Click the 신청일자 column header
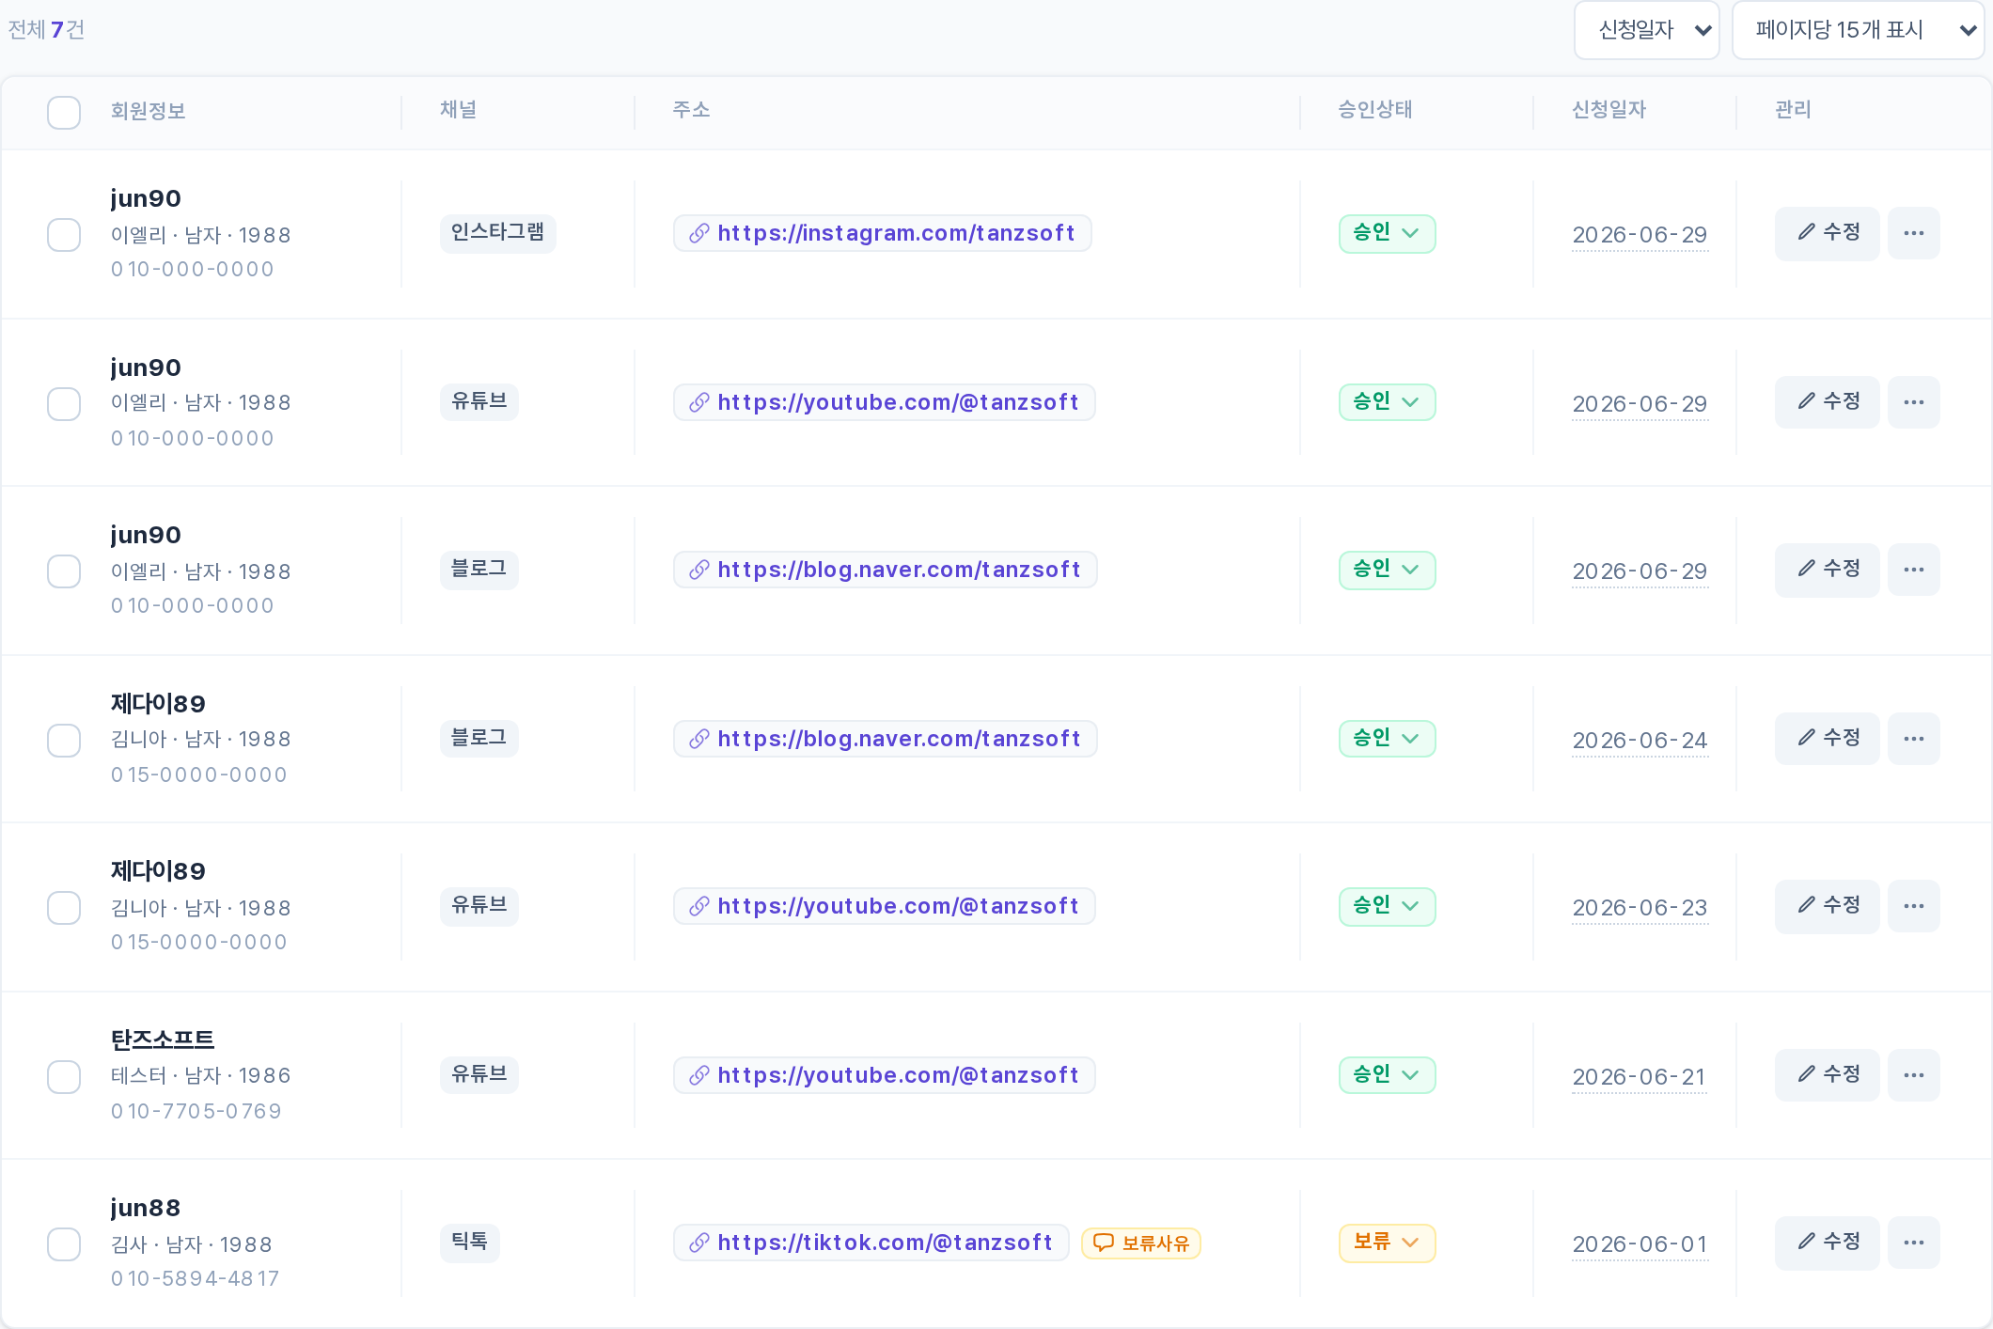 [1609, 110]
